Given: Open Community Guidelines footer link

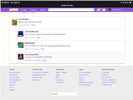Looking at the screenshot, I should (x=41, y=72).
